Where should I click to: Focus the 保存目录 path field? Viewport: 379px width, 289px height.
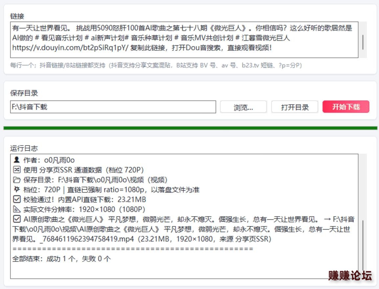coord(113,107)
